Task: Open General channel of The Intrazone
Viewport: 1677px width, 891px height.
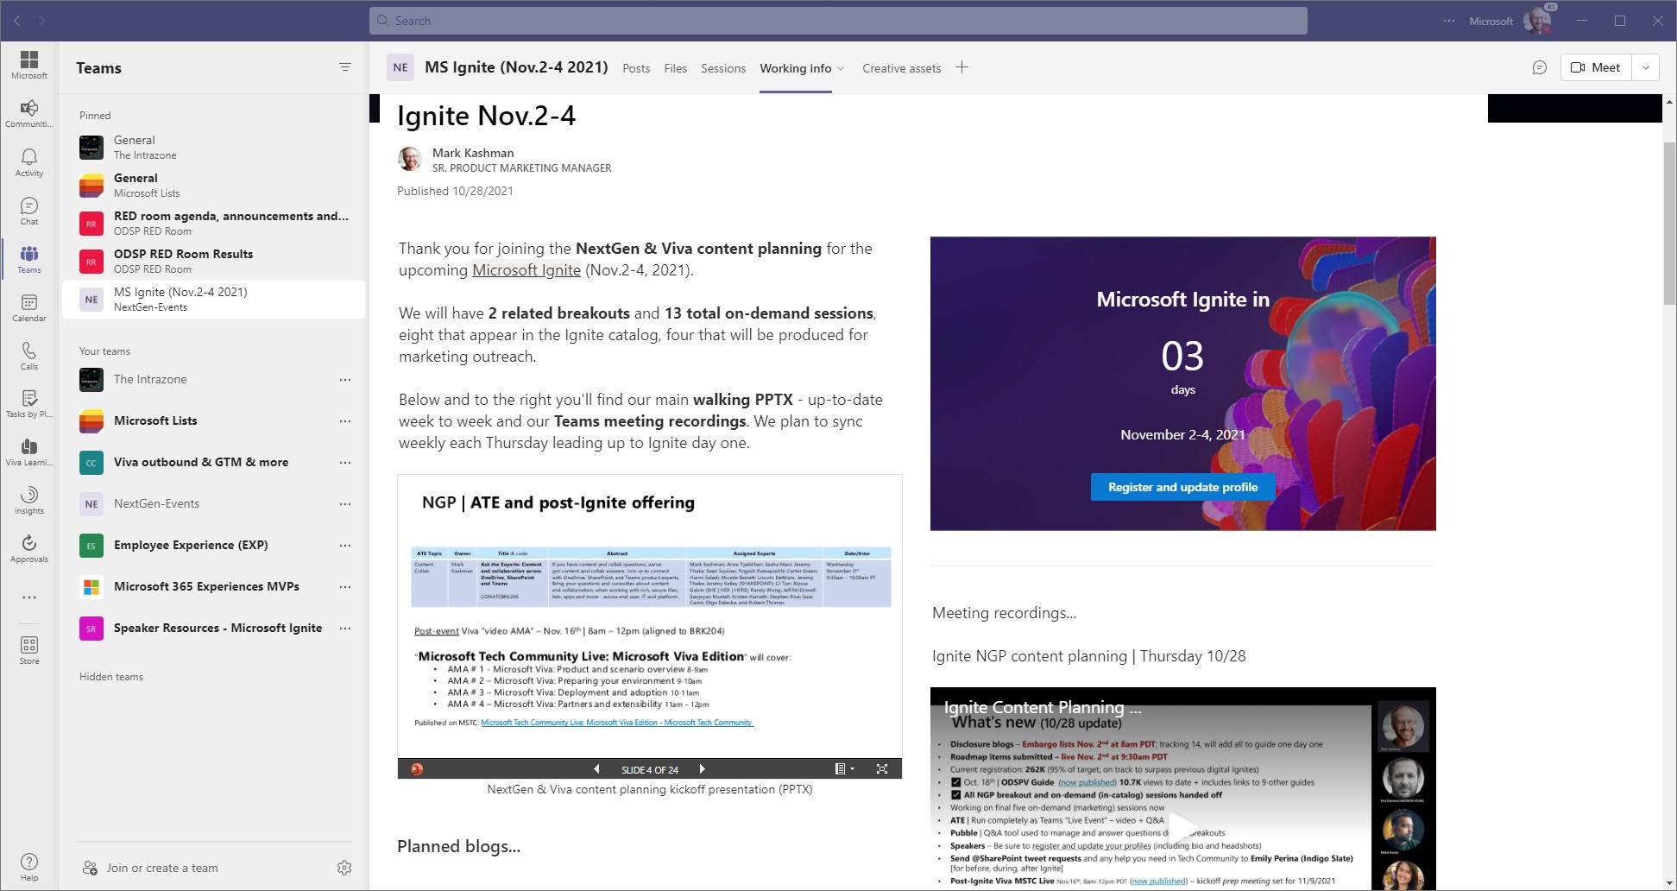Action: pos(214,147)
